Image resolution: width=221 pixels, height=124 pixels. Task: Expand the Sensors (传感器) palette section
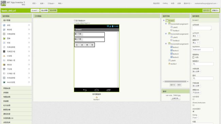pyautogui.click(x=17, y=101)
